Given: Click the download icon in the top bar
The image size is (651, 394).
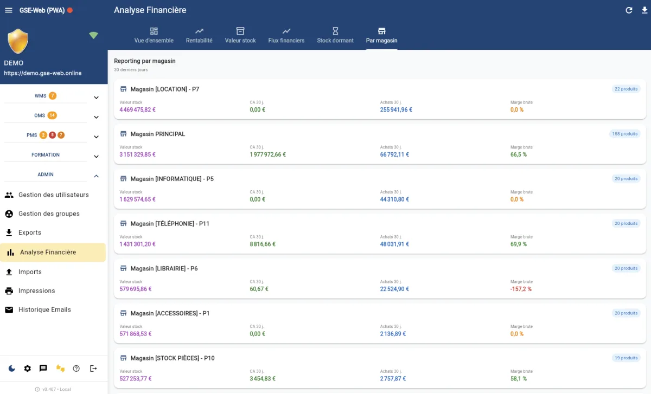Looking at the screenshot, I should pos(644,10).
